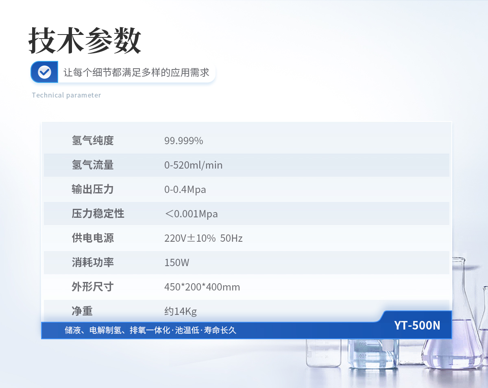This screenshot has height=388, width=488.
Task: Select the 压力稳定性 row label
Action: pyautogui.click(x=98, y=214)
